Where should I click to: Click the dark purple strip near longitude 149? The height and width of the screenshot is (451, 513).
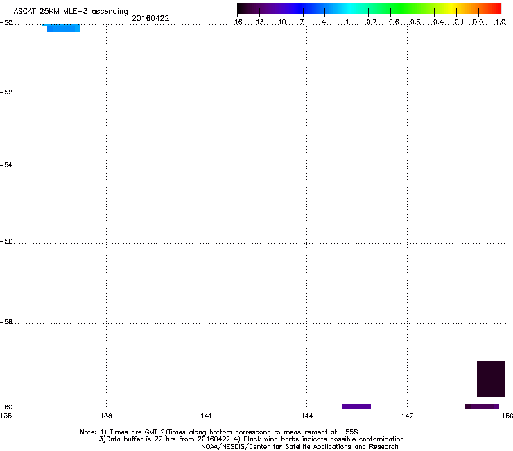(x=482, y=407)
